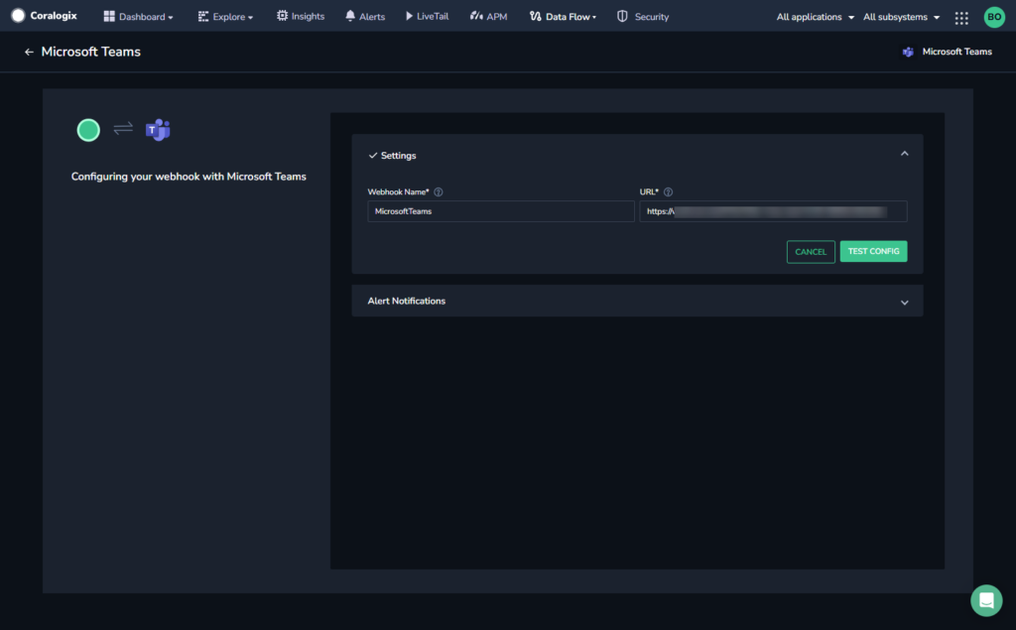Click the Insights gear icon
This screenshot has width=1016, height=630.
(x=282, y=16)
